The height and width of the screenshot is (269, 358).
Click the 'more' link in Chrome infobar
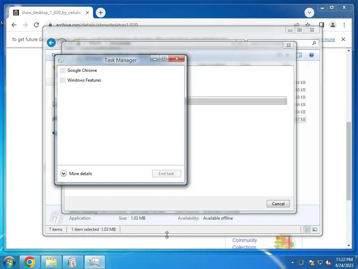[x=329, y=39]
